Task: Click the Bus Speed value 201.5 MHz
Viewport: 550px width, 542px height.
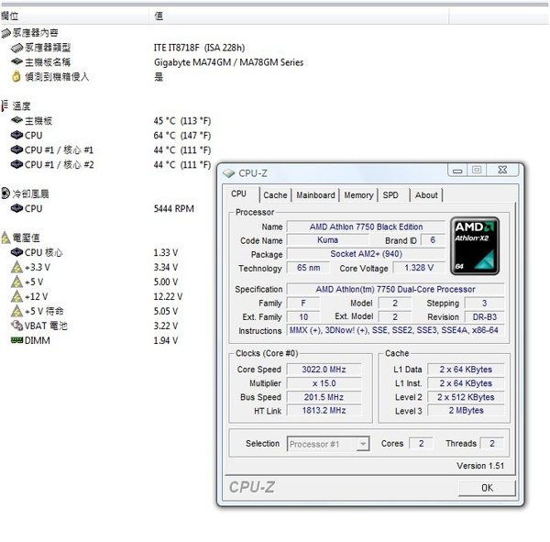Action: pyautogui.click(x=324, y=397)
